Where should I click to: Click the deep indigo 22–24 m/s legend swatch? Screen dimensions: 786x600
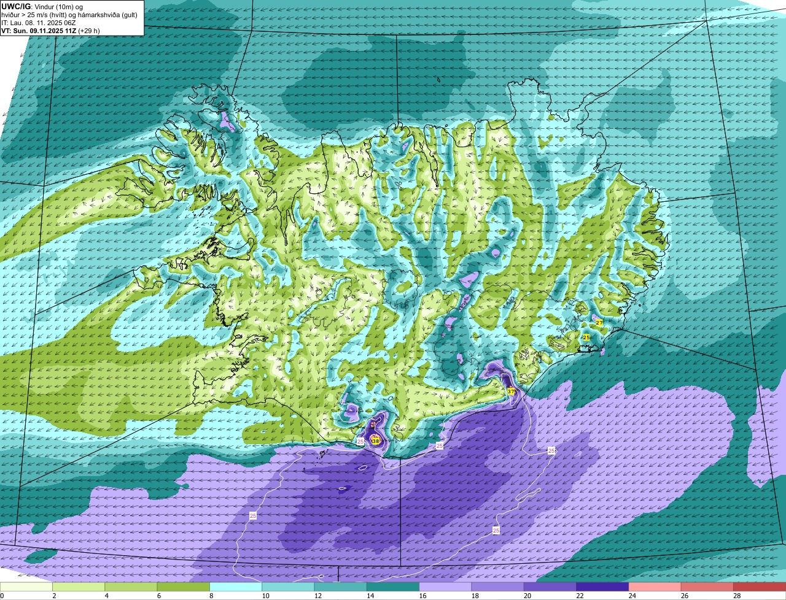[602, 587]
